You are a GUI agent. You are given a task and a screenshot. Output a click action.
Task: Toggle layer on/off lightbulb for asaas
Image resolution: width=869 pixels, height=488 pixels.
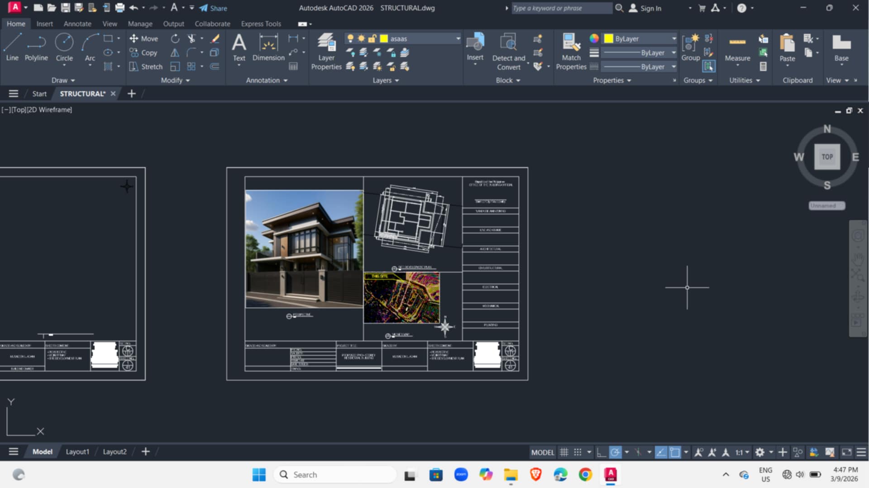pos(350,39)
